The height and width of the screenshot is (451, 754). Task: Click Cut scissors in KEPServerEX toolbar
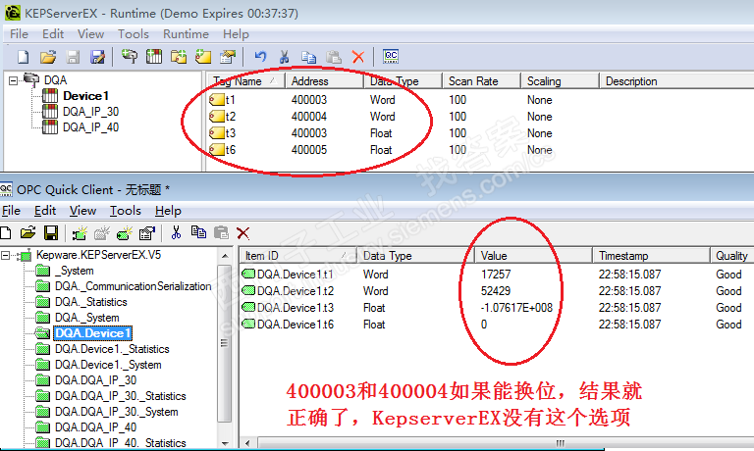[x=284, y=57]
